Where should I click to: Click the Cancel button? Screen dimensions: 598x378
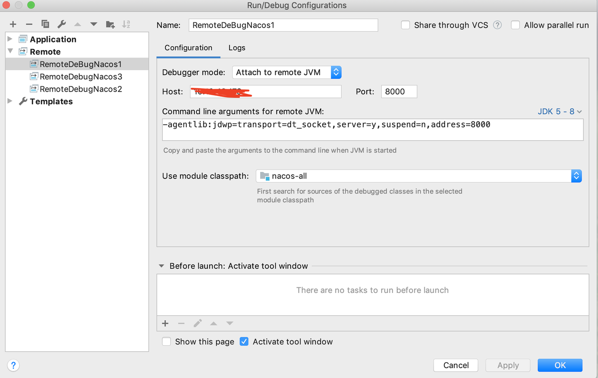(x=456, y=365)
